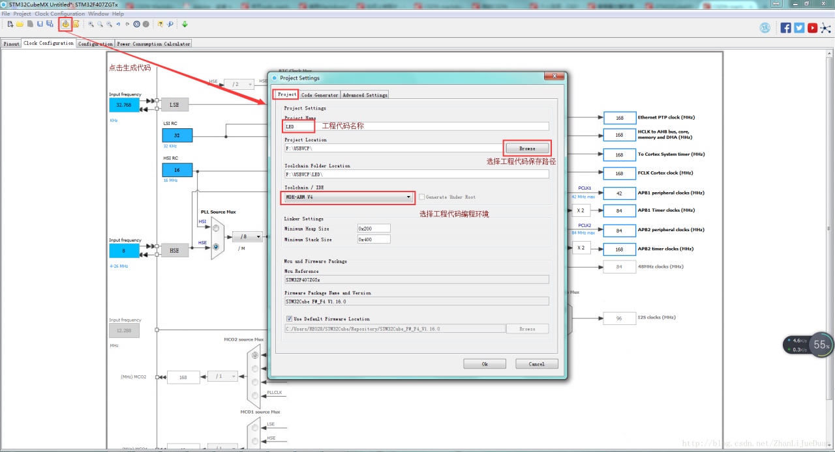Open the Power Consumption Calculator tab
The image size is (835, 452).
coord(153,44)
